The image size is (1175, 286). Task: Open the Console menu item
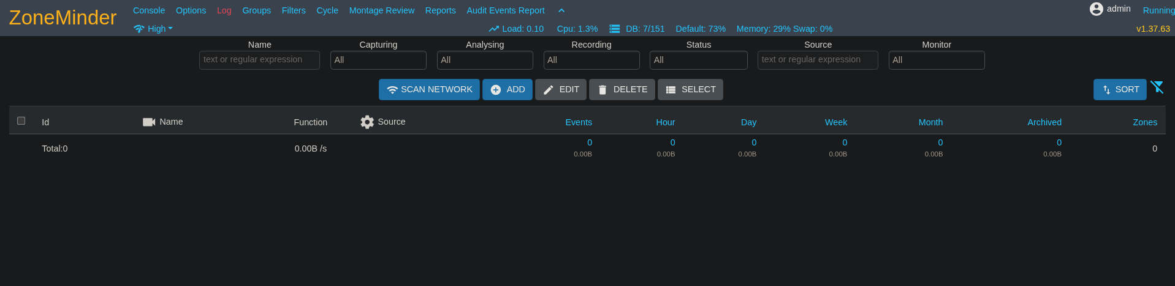[x=149, y=10]
